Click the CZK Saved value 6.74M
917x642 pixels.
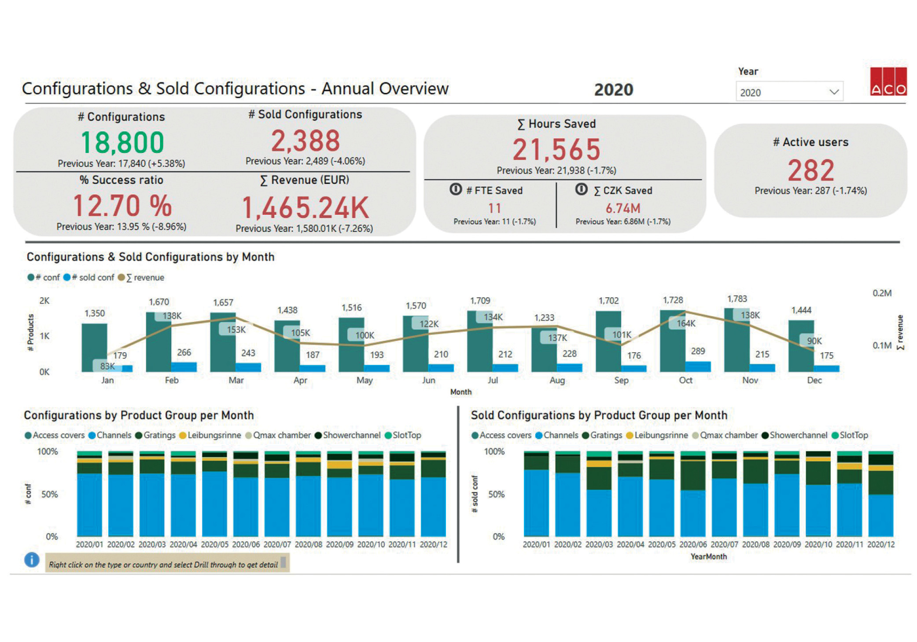coord(623,208)
